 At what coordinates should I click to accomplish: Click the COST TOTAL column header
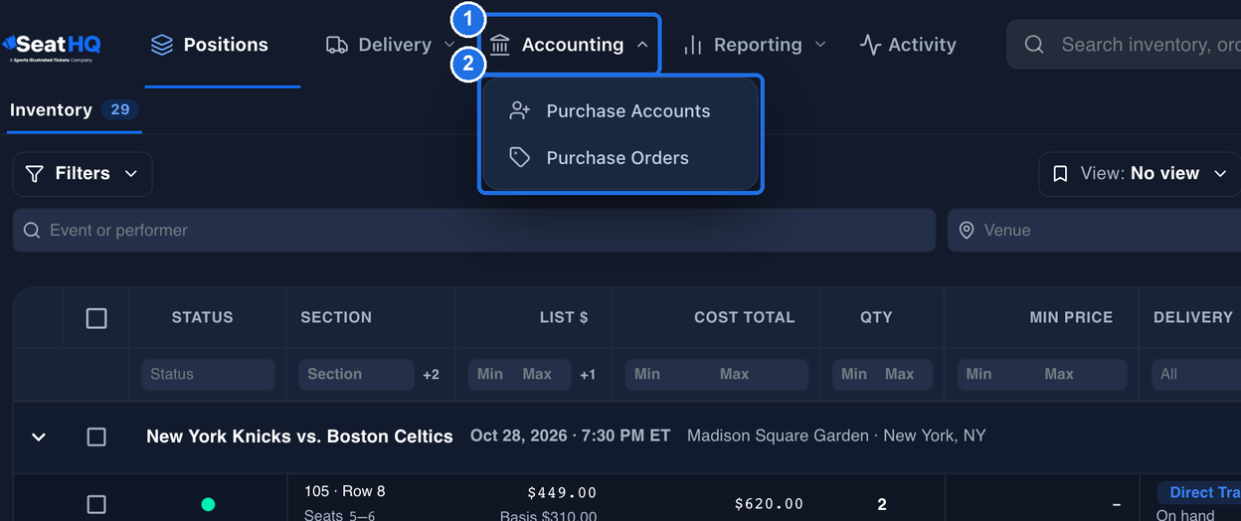pos(745,317)
